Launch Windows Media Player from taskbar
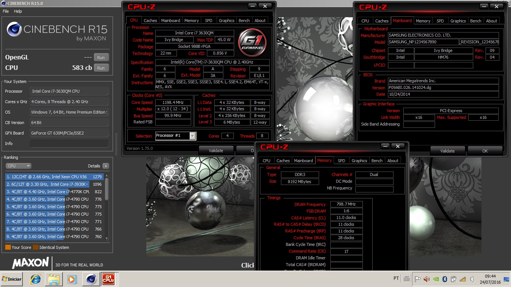511x287 pixels. 71,279
